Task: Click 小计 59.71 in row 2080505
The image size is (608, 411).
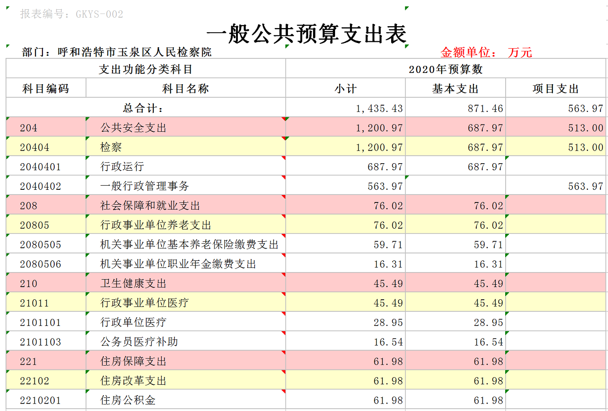Action: coord(388,245)
